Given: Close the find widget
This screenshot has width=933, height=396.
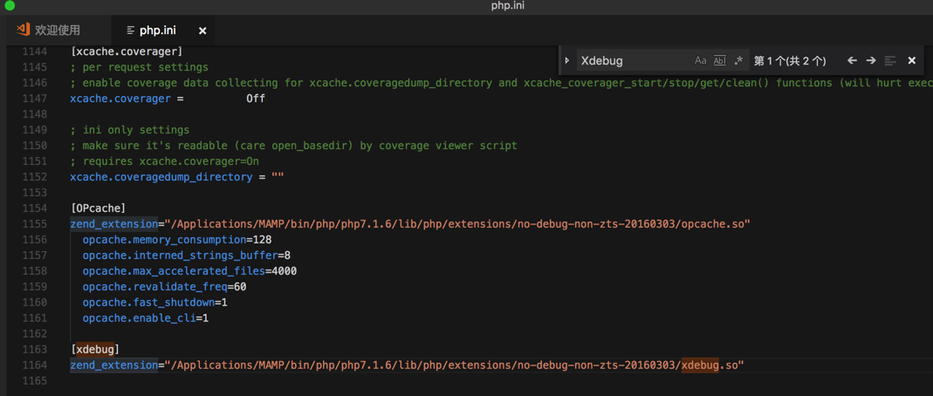Looking at the screenshot, I should [x=911, y=61].
